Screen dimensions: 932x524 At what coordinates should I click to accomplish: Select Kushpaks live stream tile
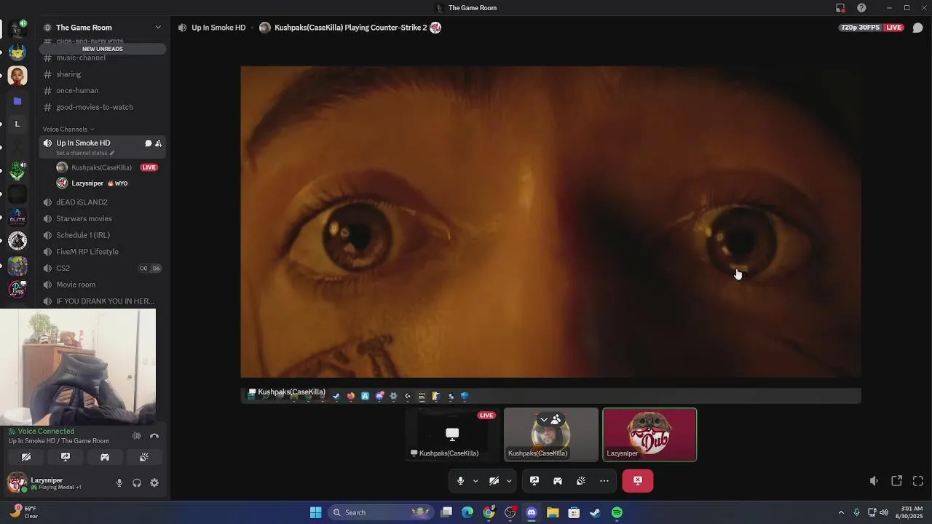[452, 434]
